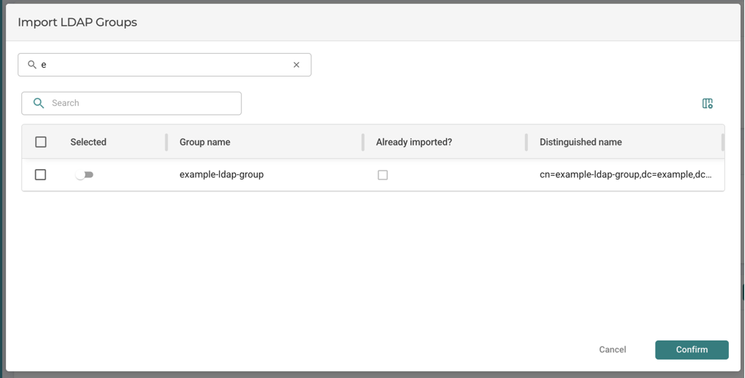Click the column resize handle after Group name

point(363,142)
